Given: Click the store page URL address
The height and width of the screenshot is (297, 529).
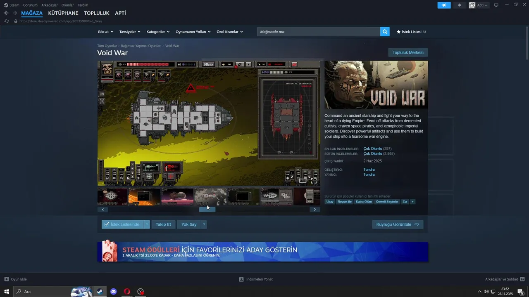Looking at the screenshot, I should click(x=61, y=21).
